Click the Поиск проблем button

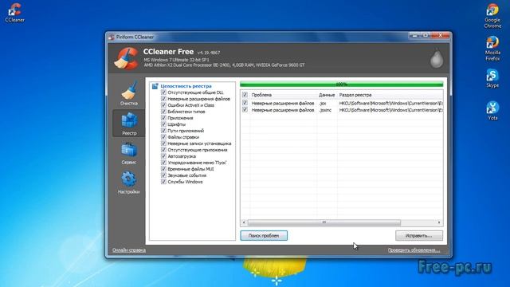coord(264,236)
